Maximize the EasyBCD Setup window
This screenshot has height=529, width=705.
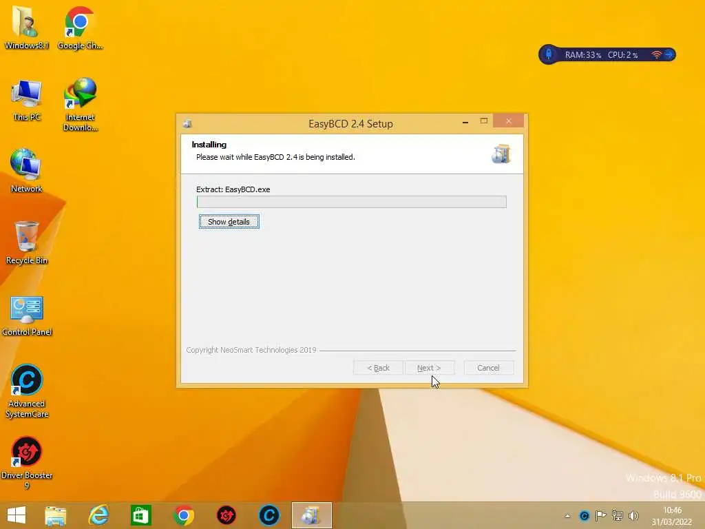tap(484, 121)
